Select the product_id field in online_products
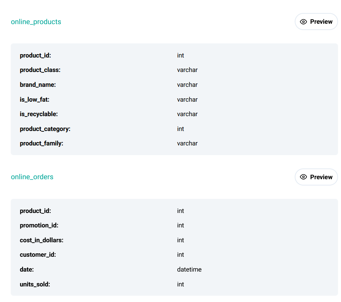The height and width of the screenshot is (302, 341). [36, 55]
